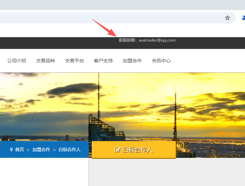Choose 加盟合作 from the main navigation
Viewport: 245px width, 186px height.
132,61
